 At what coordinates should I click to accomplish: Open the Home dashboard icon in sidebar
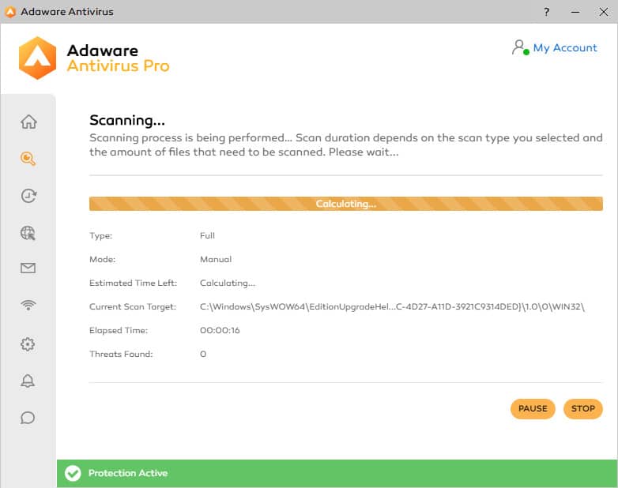pos(28,122)
